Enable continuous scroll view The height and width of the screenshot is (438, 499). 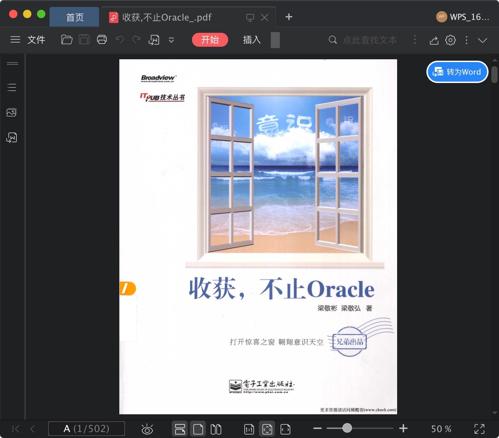click(x=180, y=429)
